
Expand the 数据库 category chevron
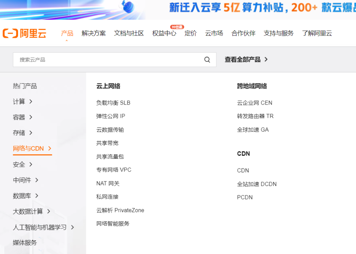pyautogui.click(x=37, y=196)
